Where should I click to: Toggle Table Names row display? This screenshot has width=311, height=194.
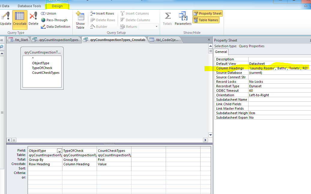[206, 20]
